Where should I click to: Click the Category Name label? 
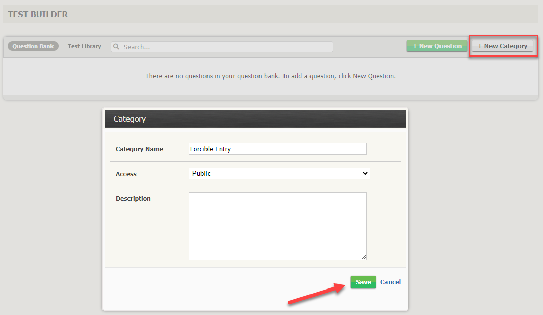point(139,149)
